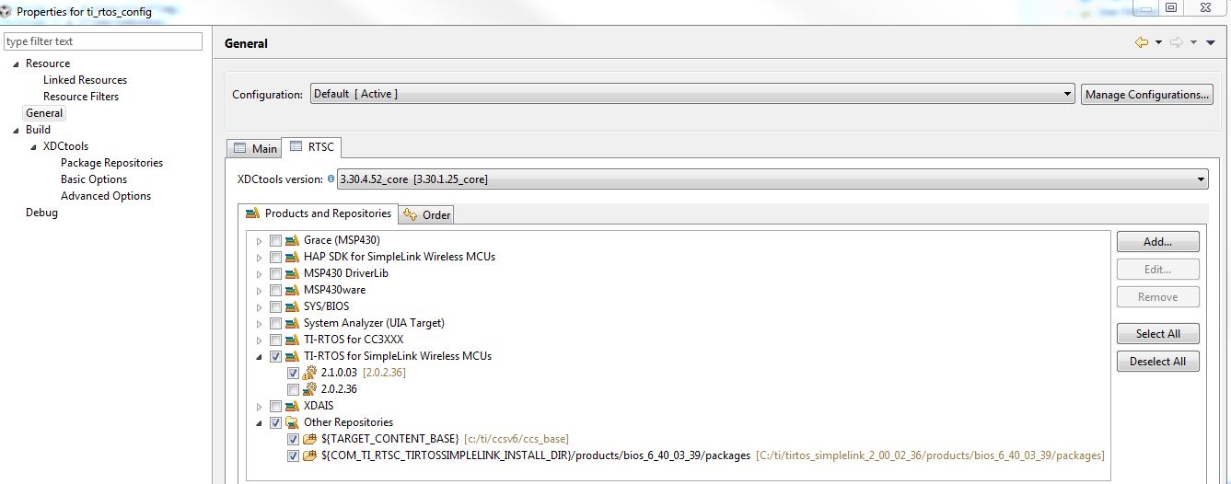The width and height of the screenshot is (1231, 484).
Task: Open the view menu triangle icon
Action: pos(1210,42)
